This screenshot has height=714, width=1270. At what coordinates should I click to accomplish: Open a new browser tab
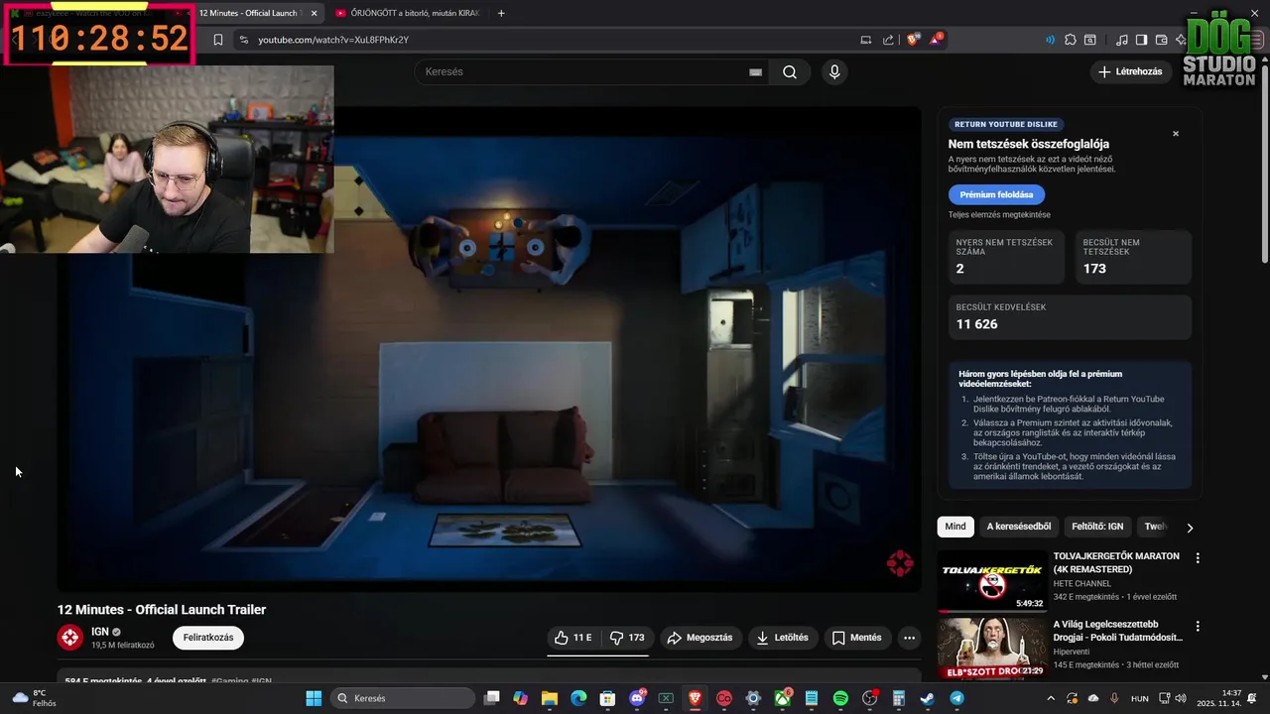point(501,13)
